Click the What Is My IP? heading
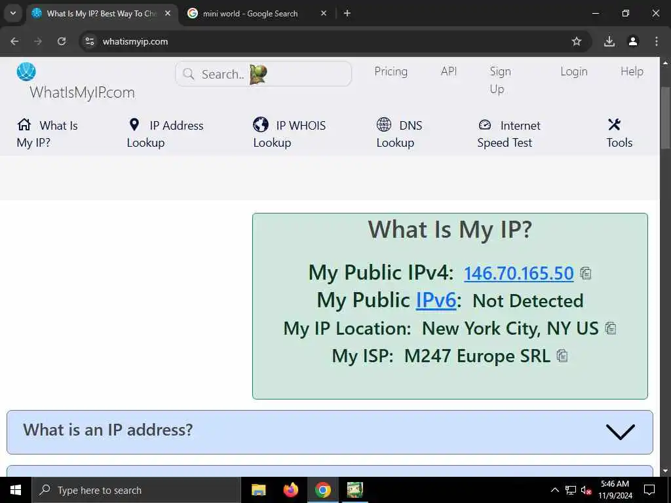This screenshot has width=671, height=503. (450, 229)
